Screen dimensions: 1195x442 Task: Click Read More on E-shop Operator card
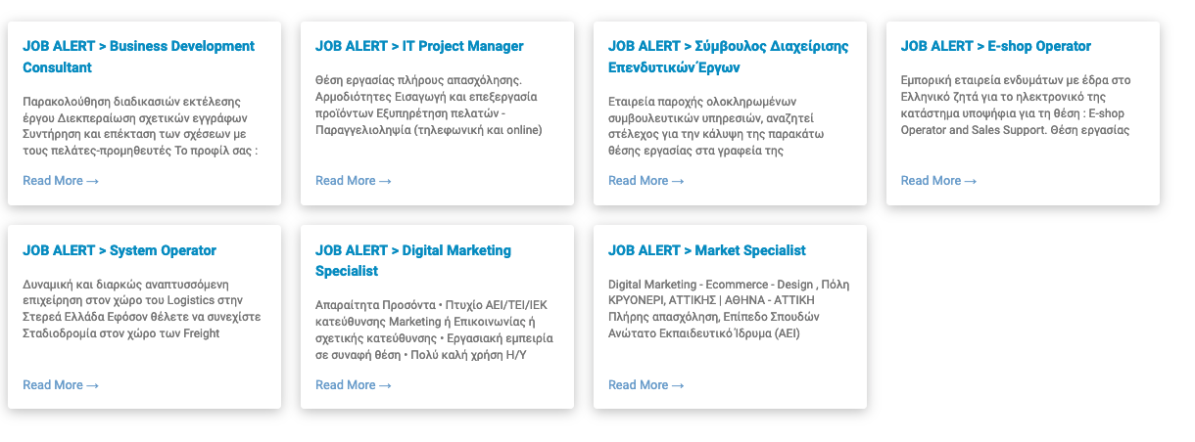click(x=938, y=181)
